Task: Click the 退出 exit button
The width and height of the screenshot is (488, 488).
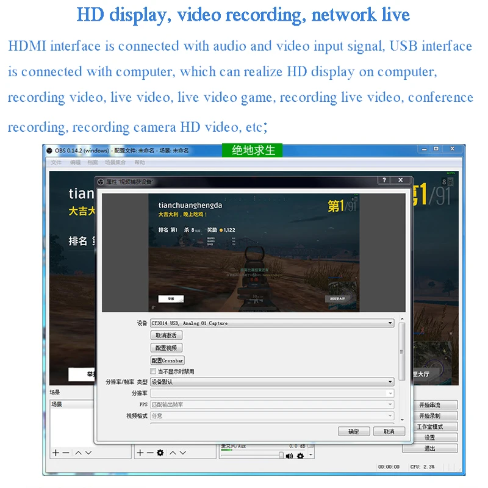Action: [x=430, y=448]
